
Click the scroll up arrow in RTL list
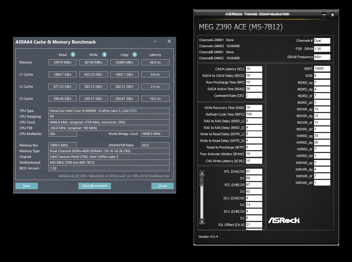[202, 173]
